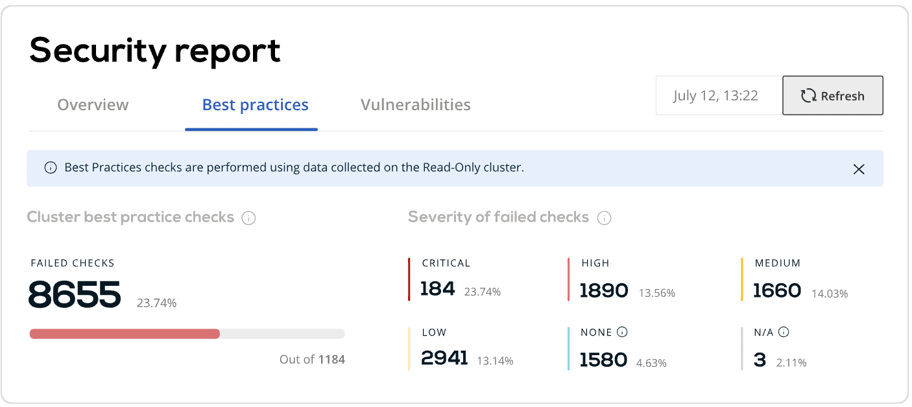Screen dimensions: 912x407
Task: Click the 8655 failed checks number
Action: (75, 294)
